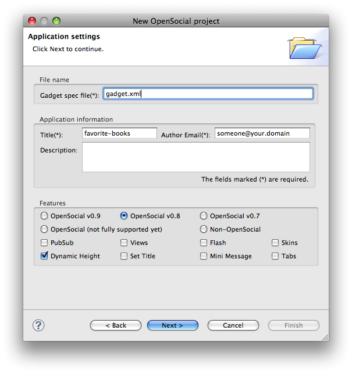Click into the Title text field
Image resolution: width=352 pixels, height=373 pixels.
pyautogui.click(x=119, y=133)
